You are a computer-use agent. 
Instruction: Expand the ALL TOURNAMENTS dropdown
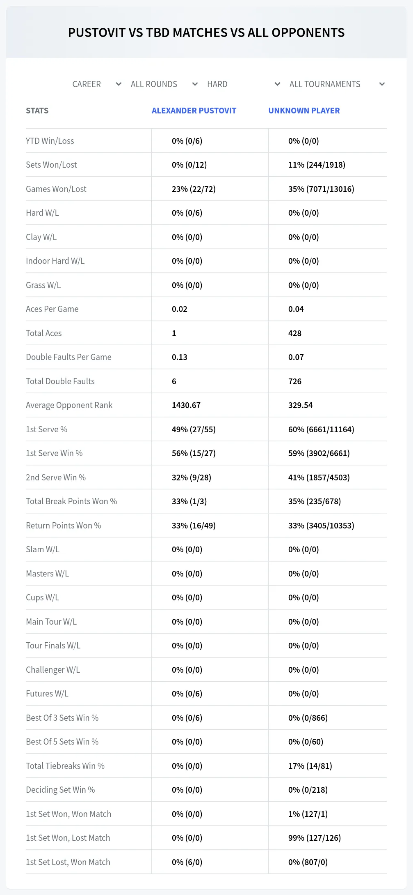[336, 84]
